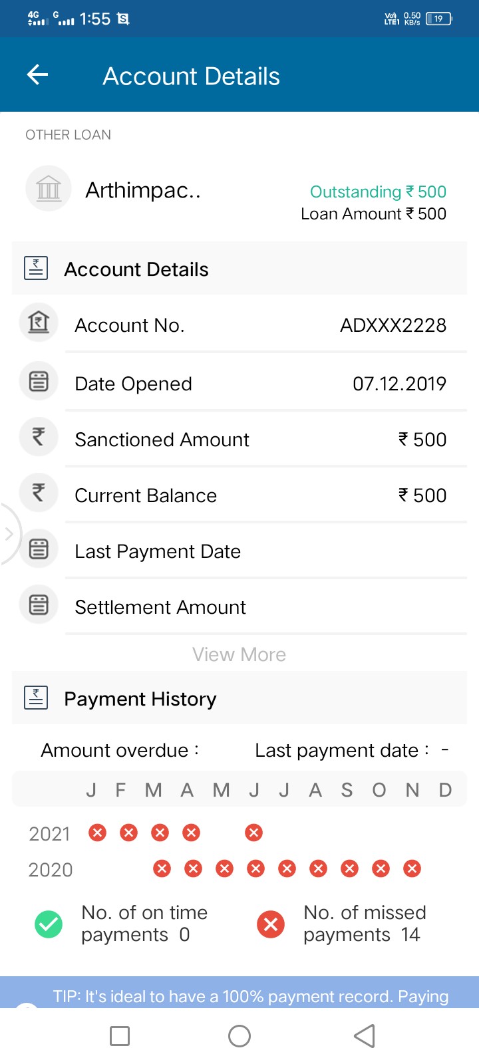Viewport: 479px width, 1064px height.
Task: Tap the Account Details section header
Action: pos(136,269)
